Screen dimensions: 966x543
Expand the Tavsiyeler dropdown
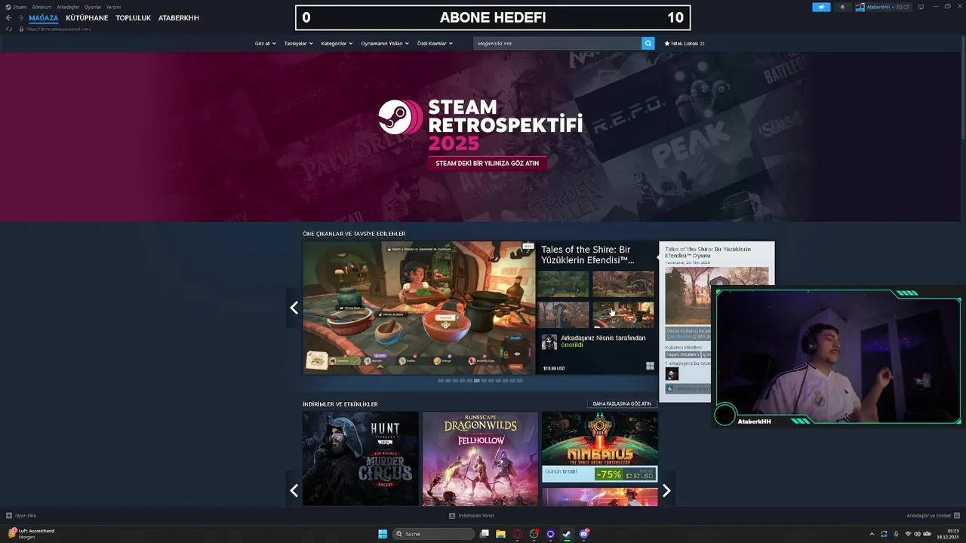pyautogui.click(x=299, y=44)
